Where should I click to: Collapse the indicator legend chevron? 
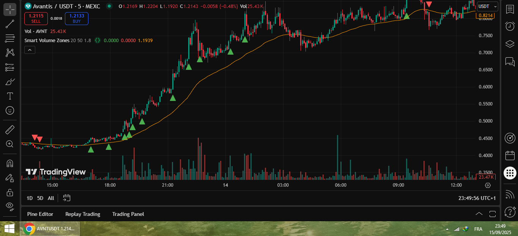coord(30,50)
